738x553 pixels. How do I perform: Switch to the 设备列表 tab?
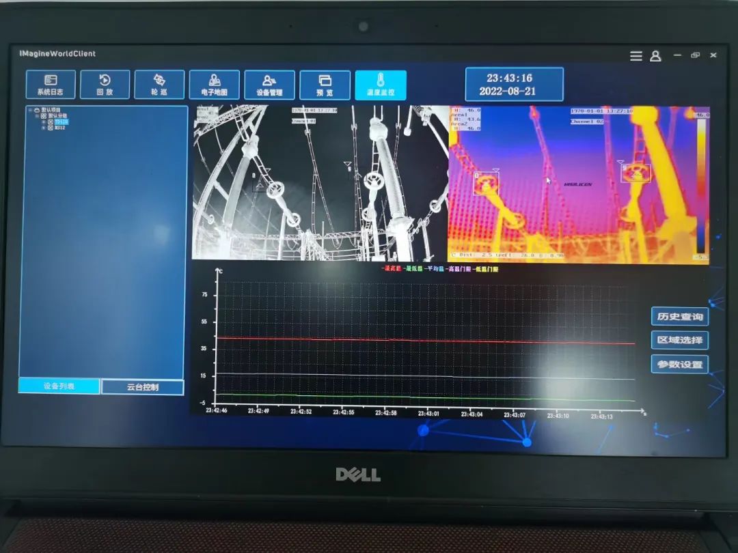pos(59,386)
